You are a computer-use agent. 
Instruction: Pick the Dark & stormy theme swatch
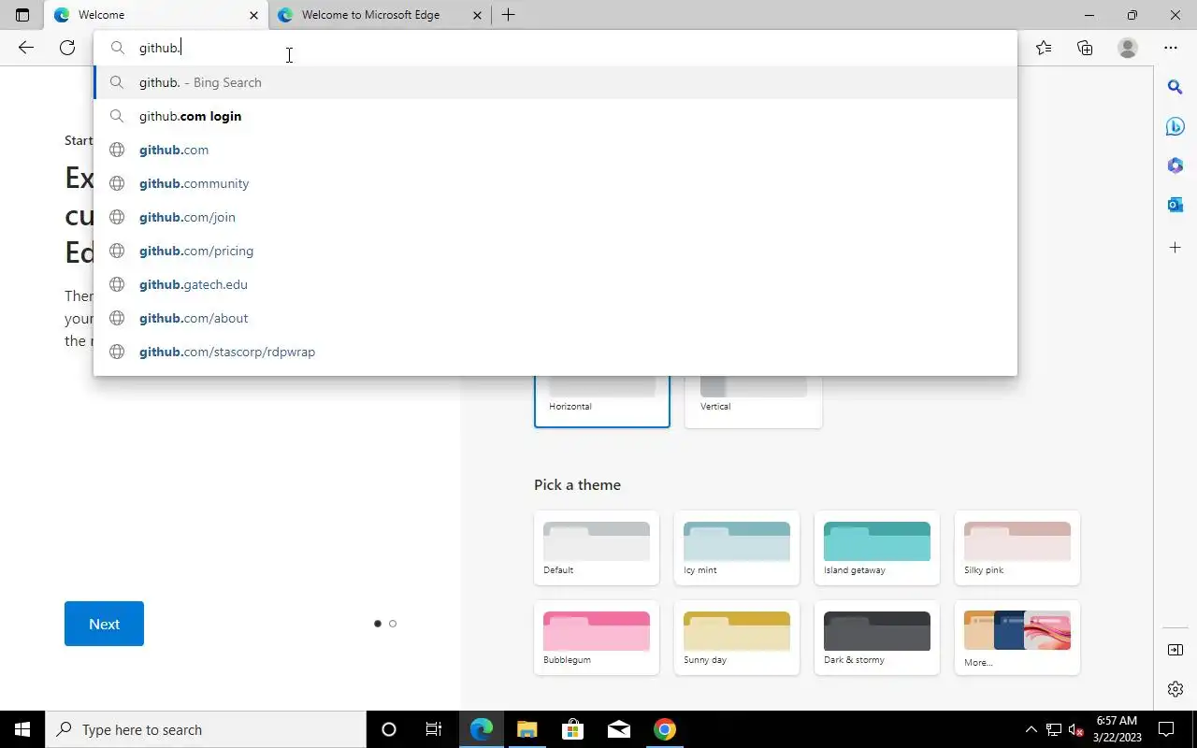tap(877, 638)
